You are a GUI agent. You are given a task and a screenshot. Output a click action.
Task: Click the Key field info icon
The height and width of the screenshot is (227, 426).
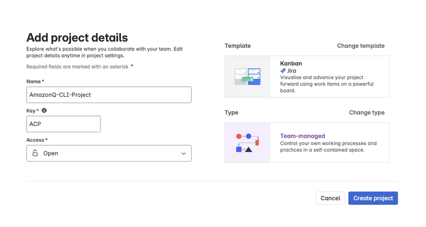[44, 111]
